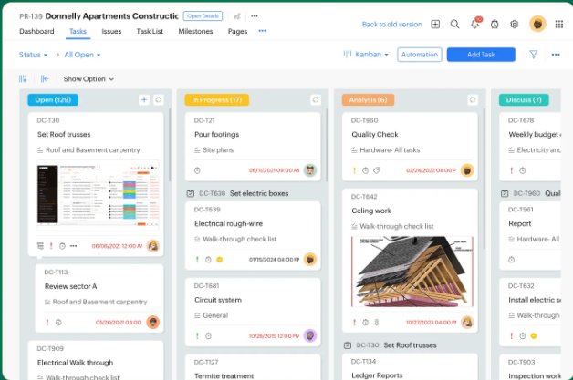Open the Task List tab
This screenshot has width=573, height=380.
[x=150, y=31]
